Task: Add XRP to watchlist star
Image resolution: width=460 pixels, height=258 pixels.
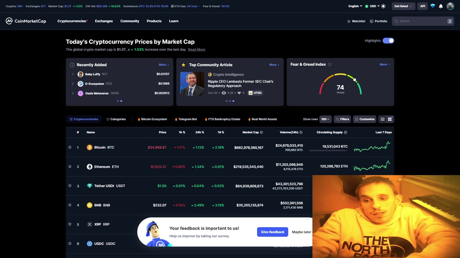Action: click(70, 224)
